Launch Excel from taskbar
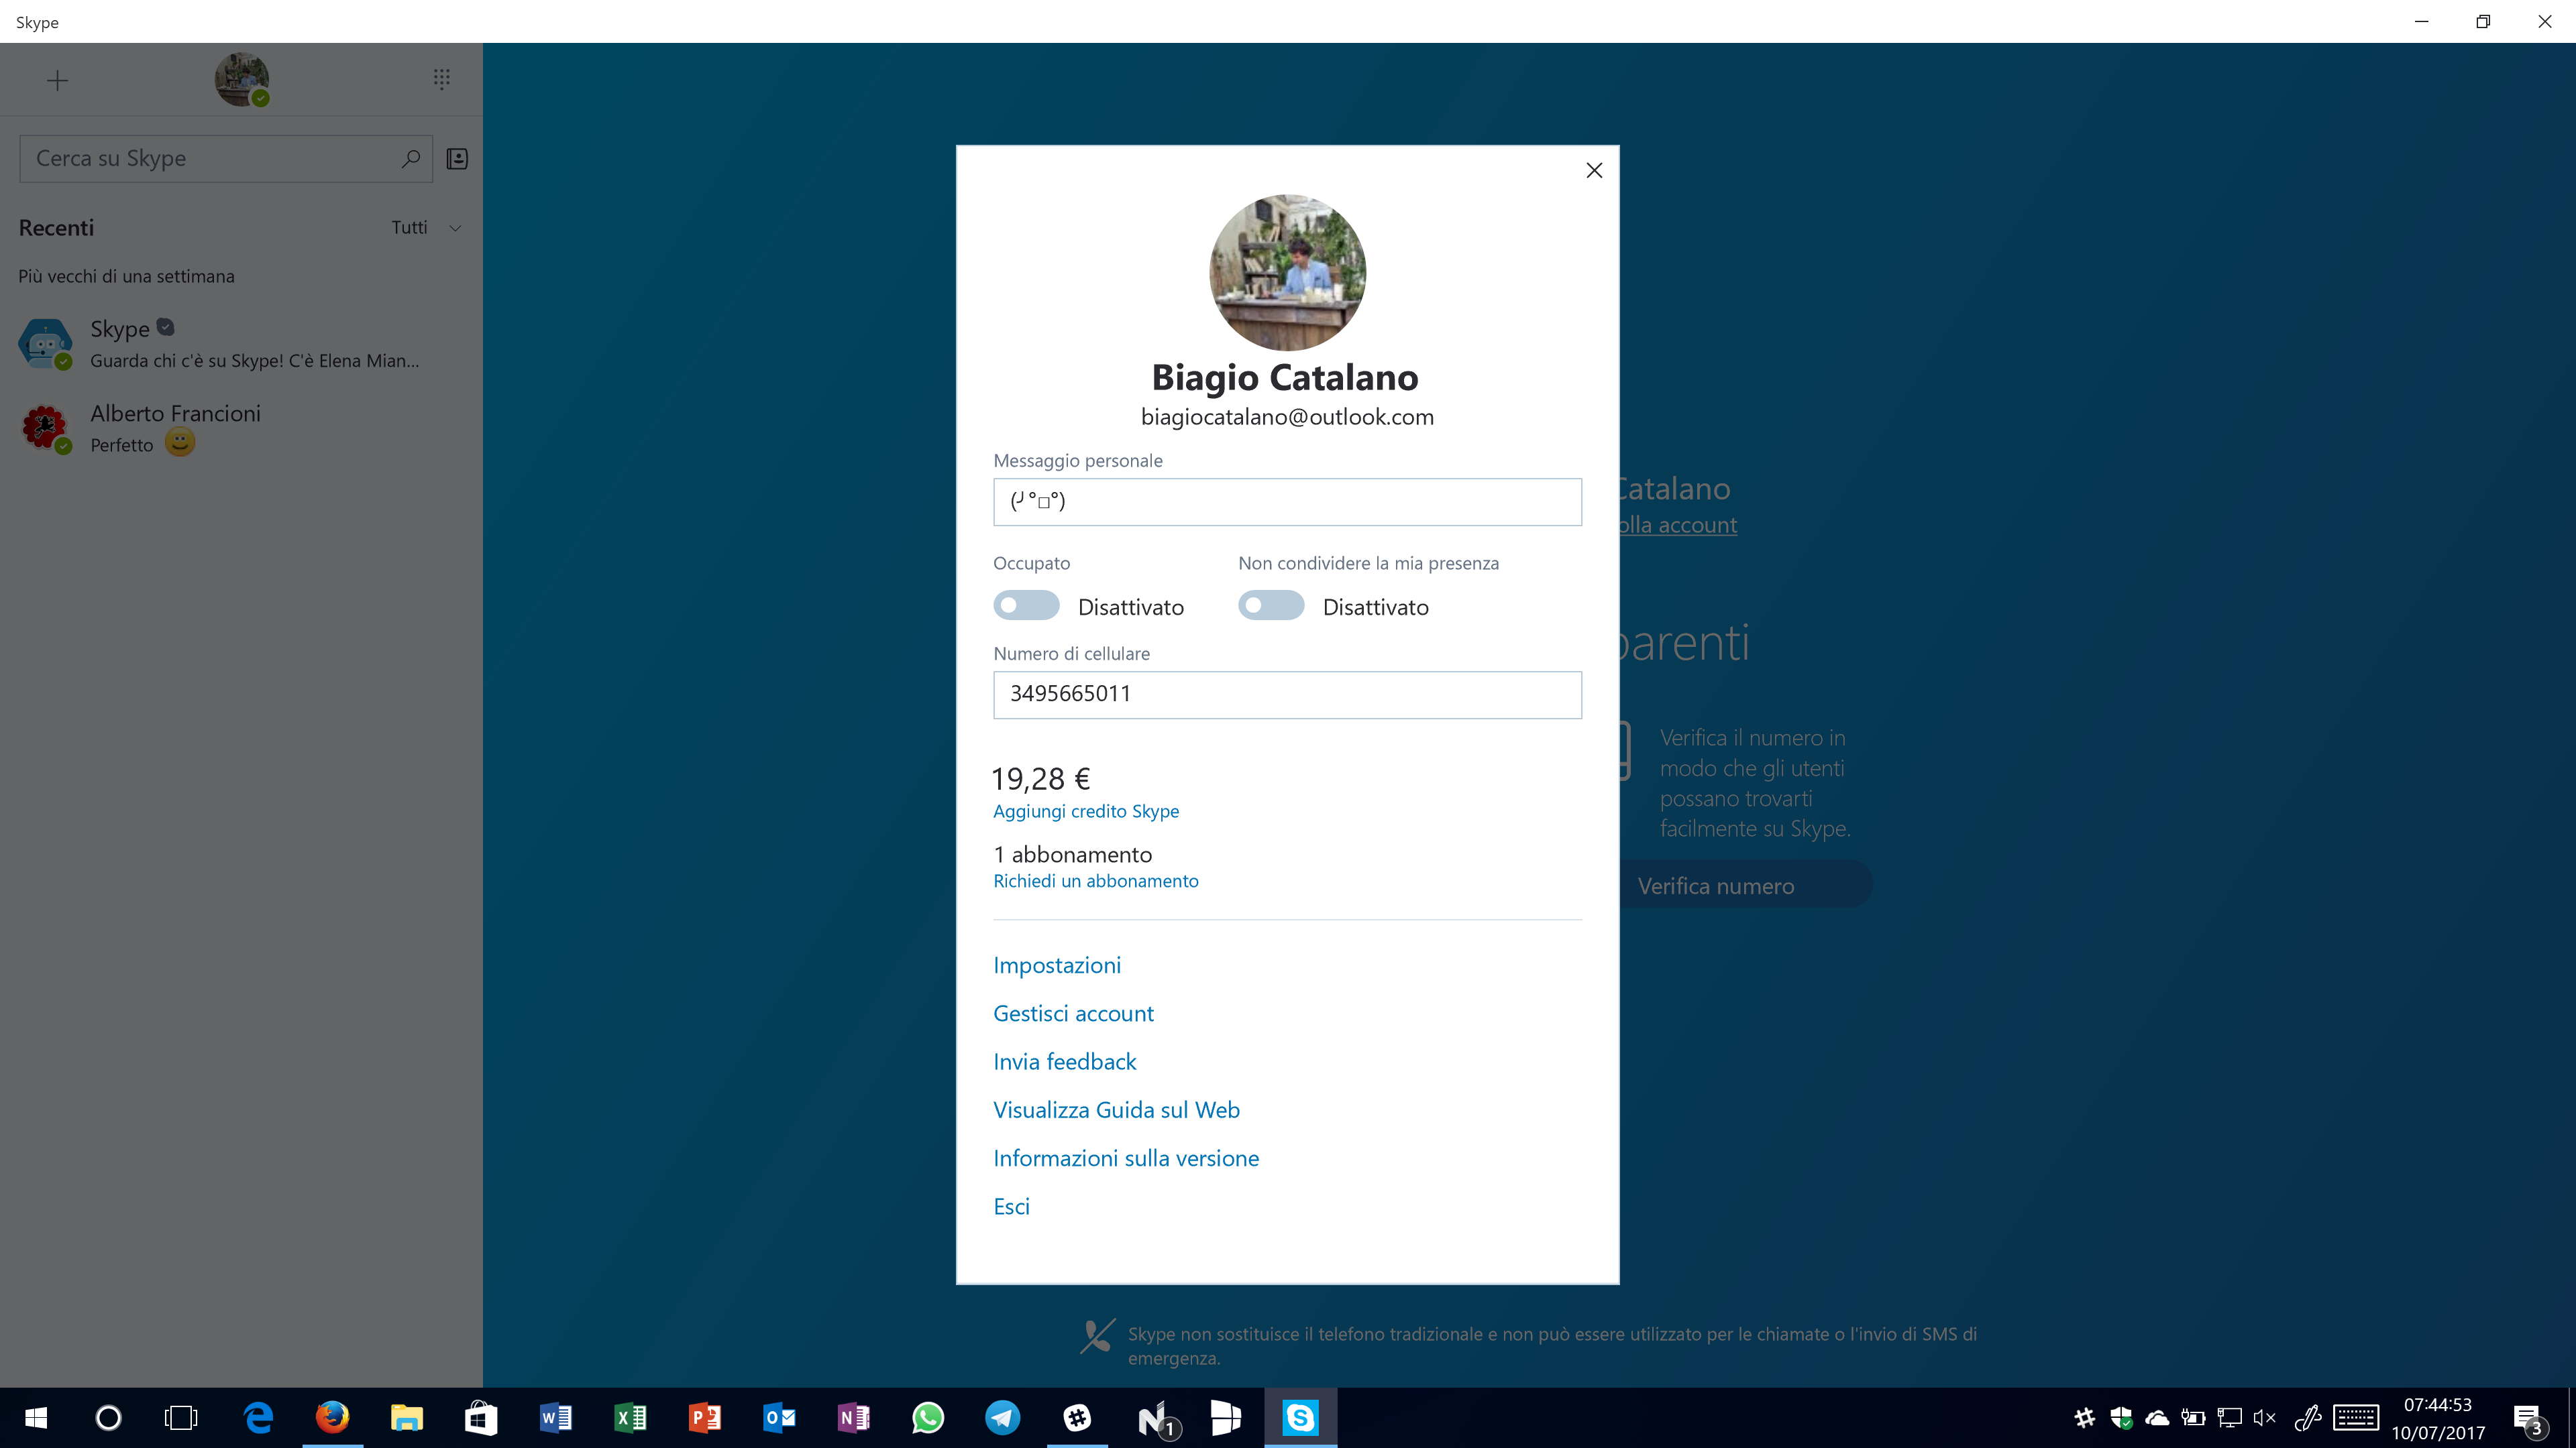The width and height of the screenshot is (2576, 1448). click(x=630, y=1417)
